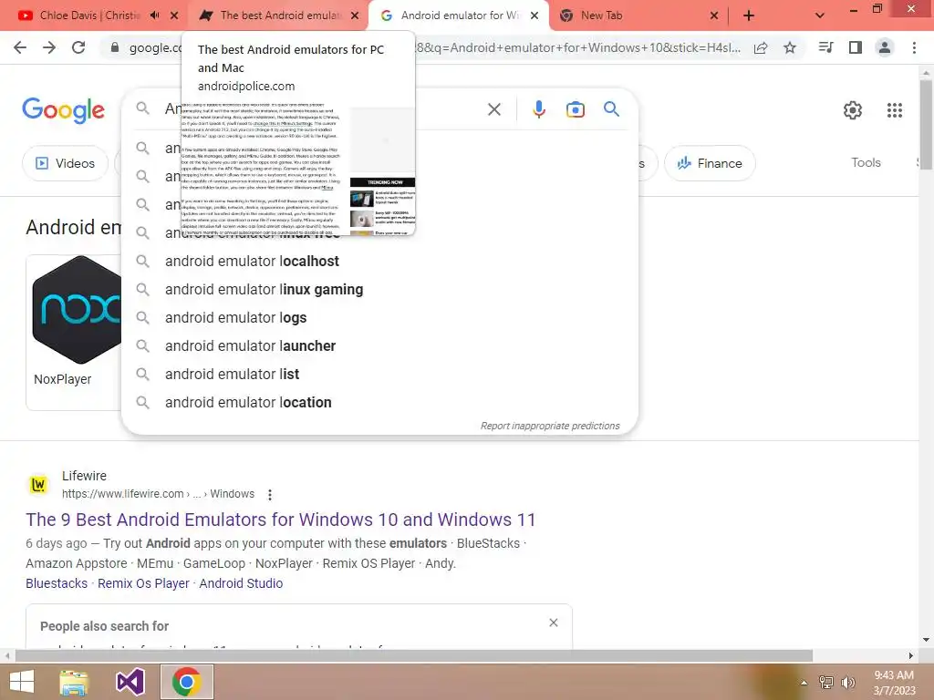Open the volume tray icon

pos(848,683)
